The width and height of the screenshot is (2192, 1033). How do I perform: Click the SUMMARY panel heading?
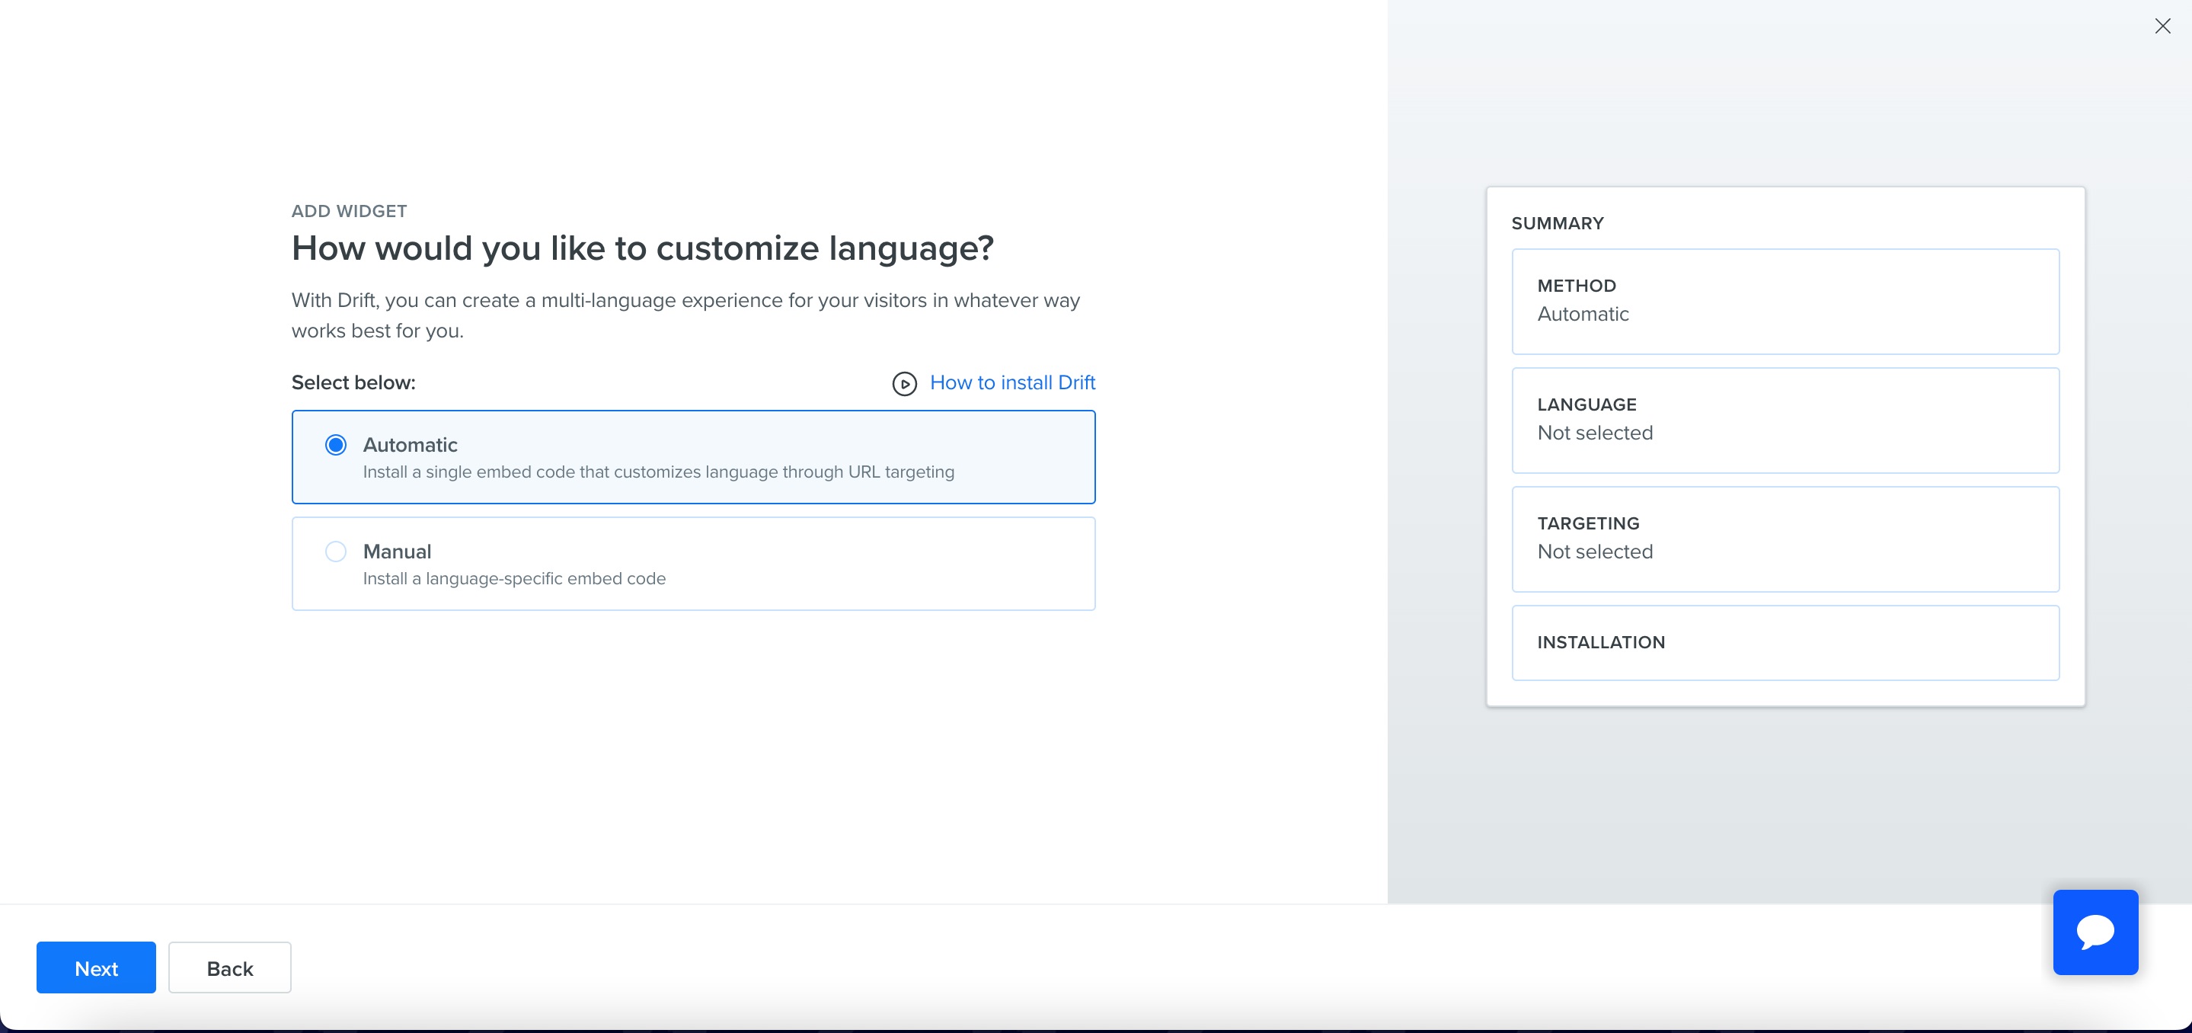[x=1558, y=224]
